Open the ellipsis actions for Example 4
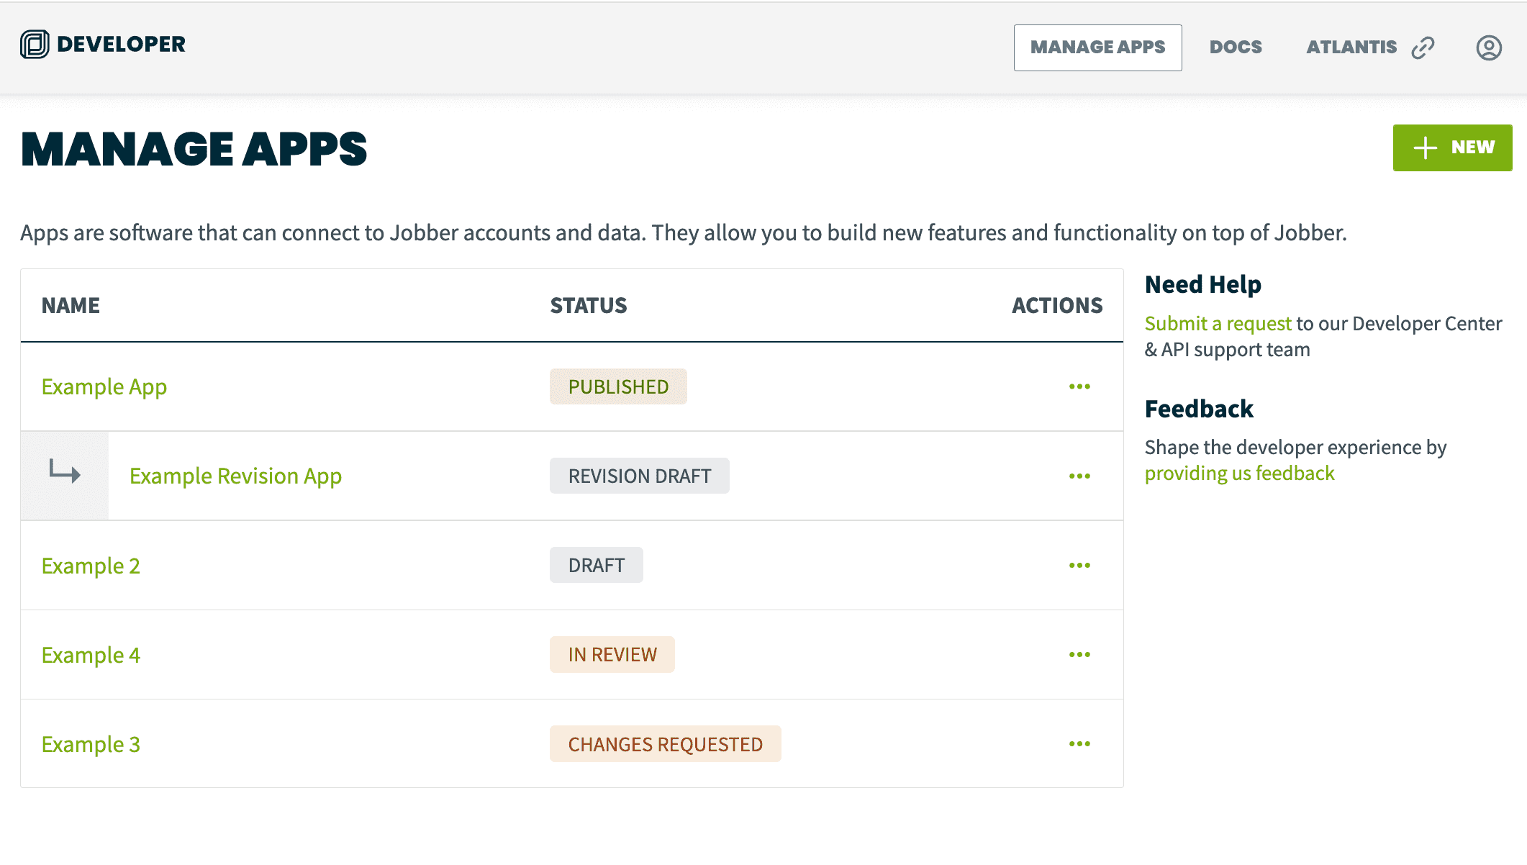Viewport: 1527px width, 865px height. pyautogui.click(x=1079, y=655)
